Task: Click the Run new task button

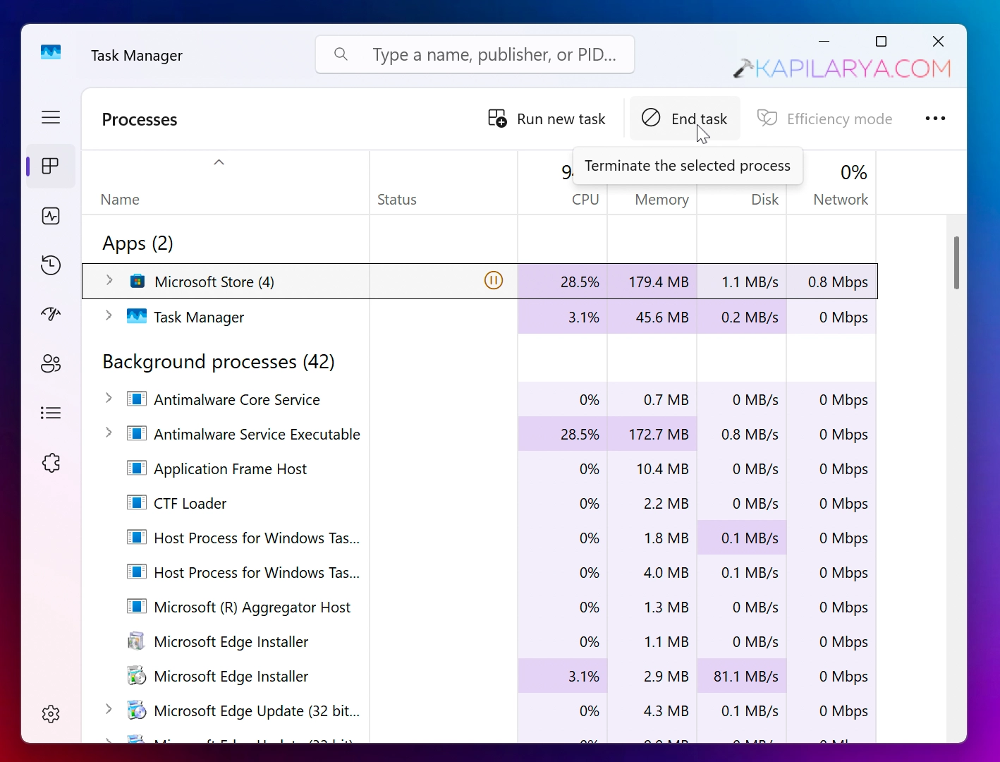Action: [547, 119]
